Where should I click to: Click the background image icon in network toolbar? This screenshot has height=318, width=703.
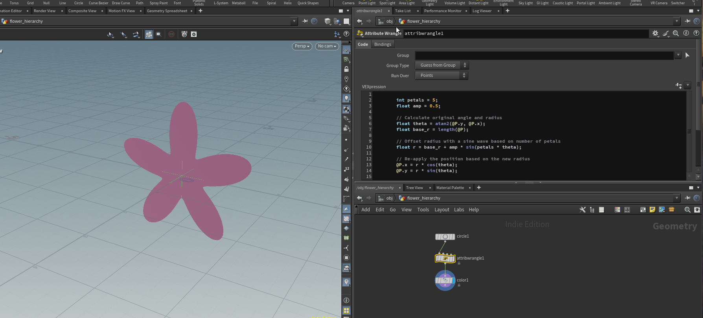(x=662, y=210)
